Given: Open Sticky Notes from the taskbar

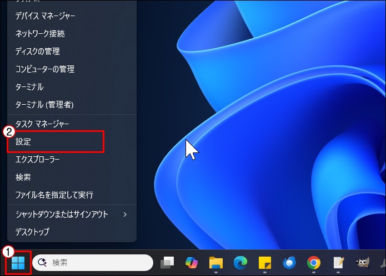Looking at the screenshot, I should (x=264, y=263).
